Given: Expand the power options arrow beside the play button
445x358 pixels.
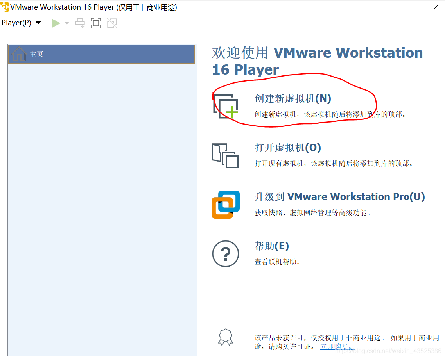Looking at the screenshot, I should (x=67, y=23).
